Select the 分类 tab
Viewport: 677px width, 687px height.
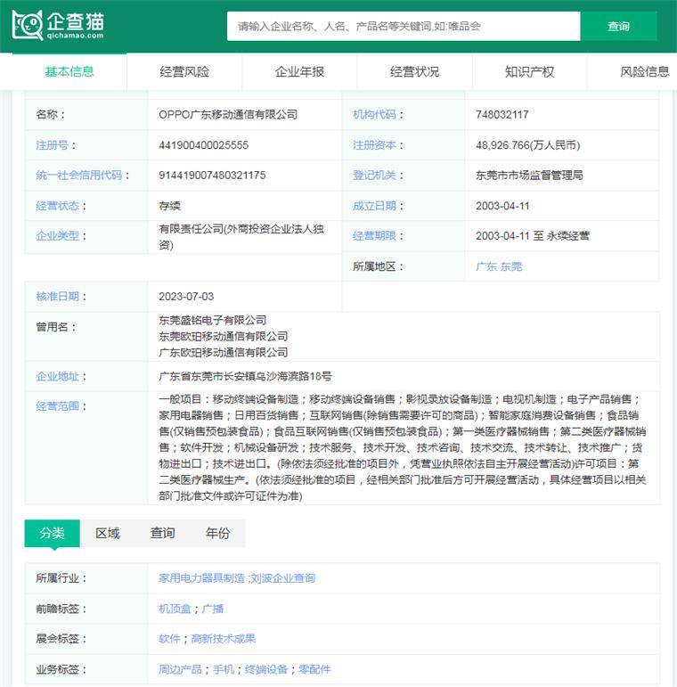52,533
